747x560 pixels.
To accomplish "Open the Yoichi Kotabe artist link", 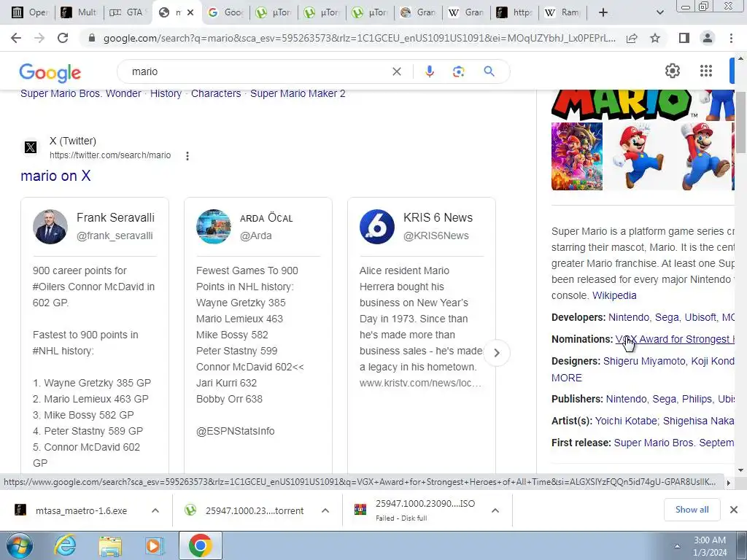I will pos(626,421).
